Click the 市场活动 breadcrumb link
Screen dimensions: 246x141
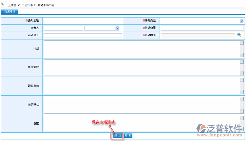coord(27,5)
